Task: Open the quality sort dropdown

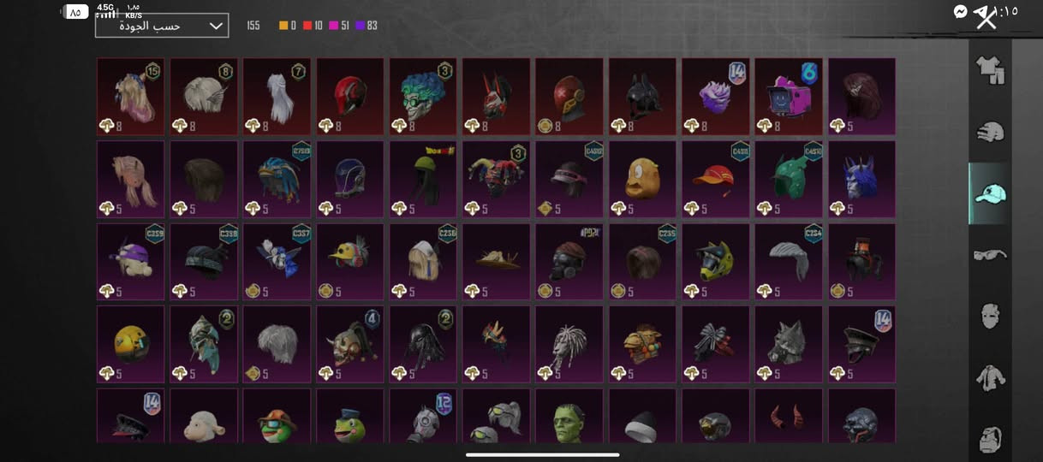Action: click(162, 26)
